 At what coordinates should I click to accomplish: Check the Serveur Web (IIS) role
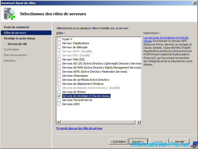pyautogui.click(x=59, y=59)
